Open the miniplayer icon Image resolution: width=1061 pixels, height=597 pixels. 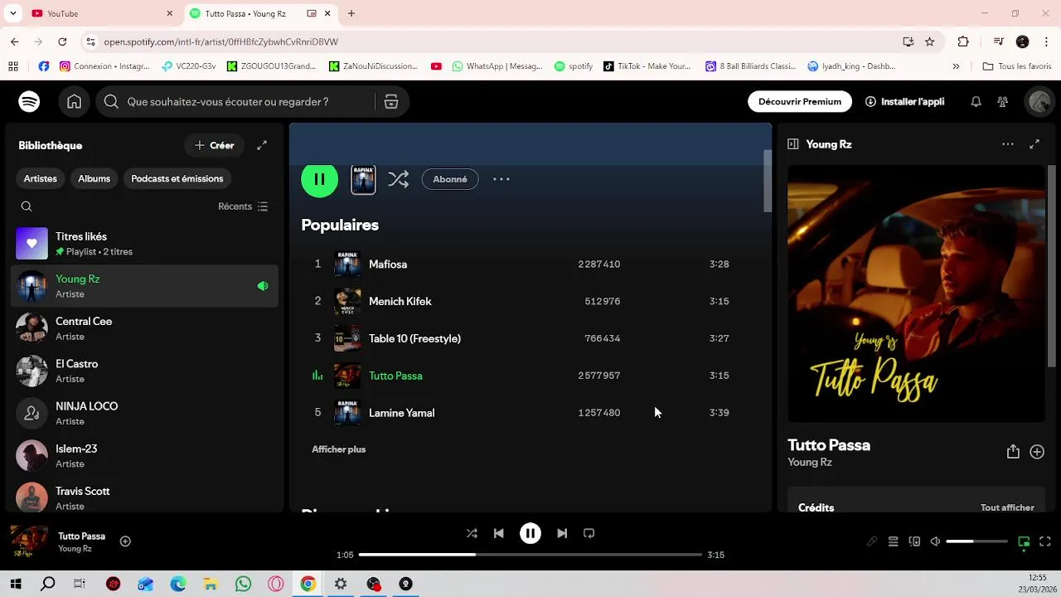[x=1024, y=542]
